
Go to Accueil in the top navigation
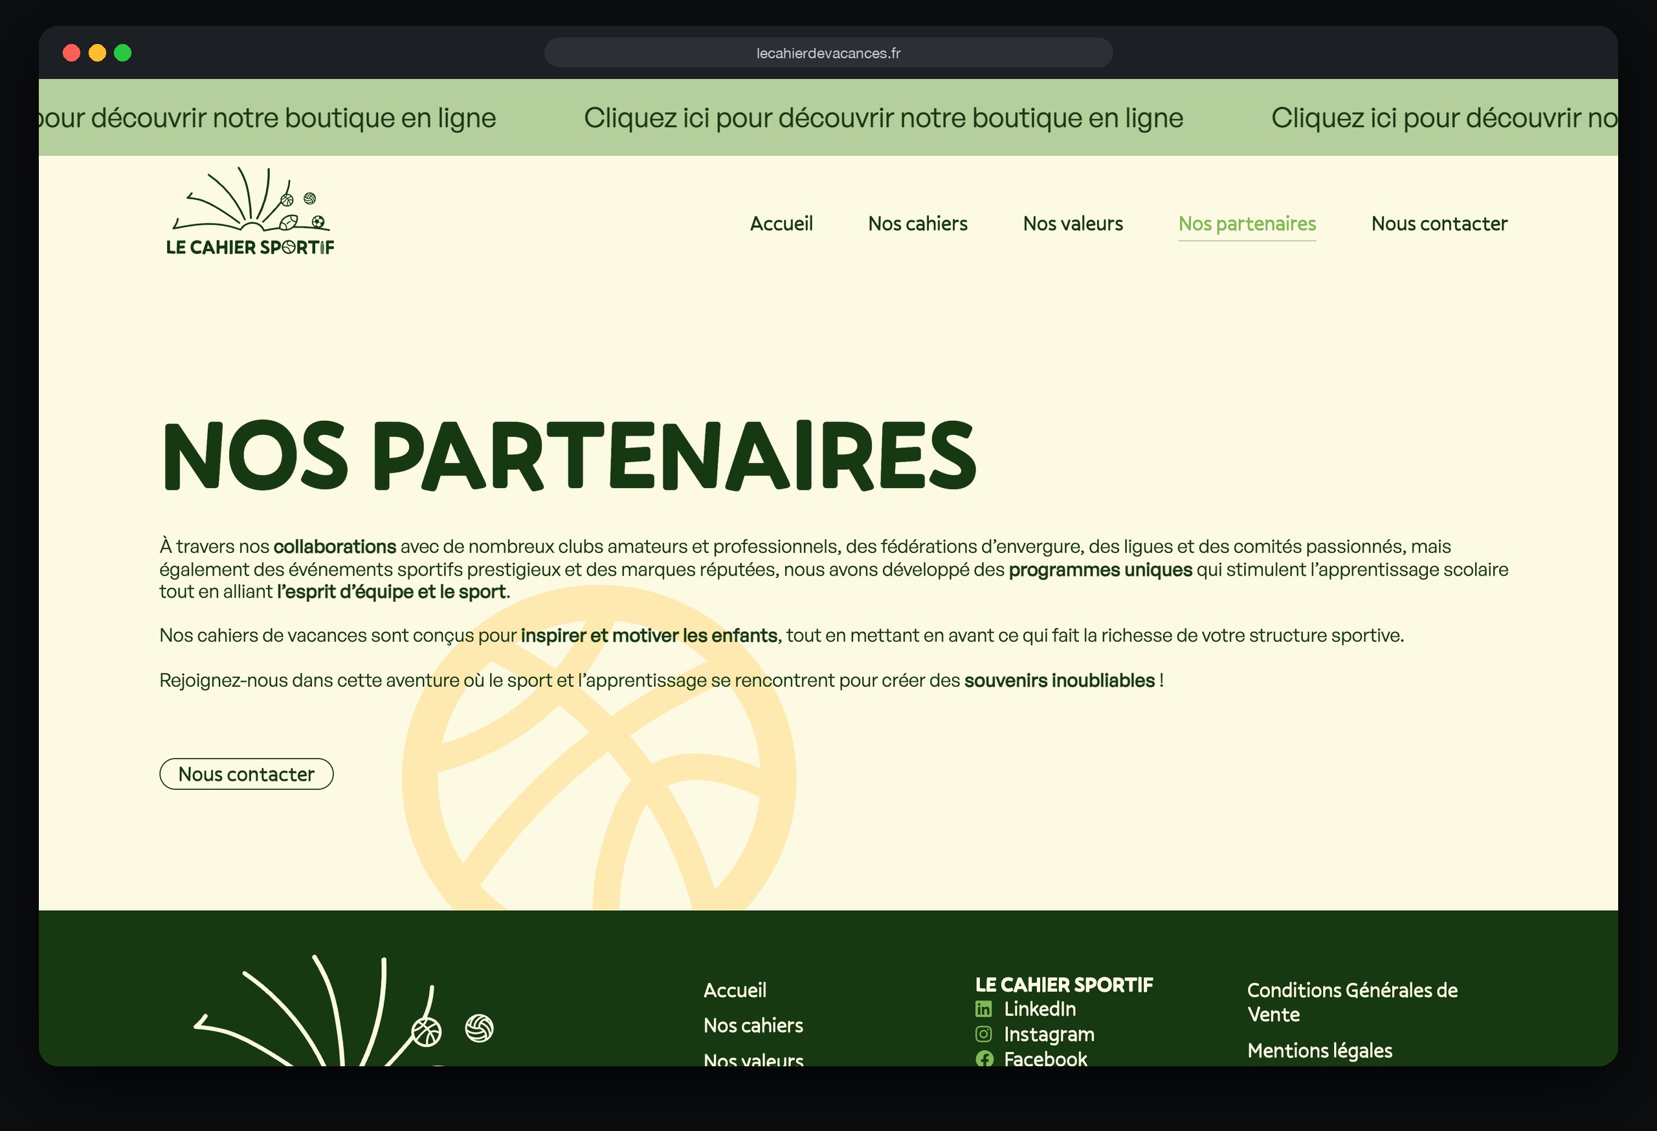point(781,223)
